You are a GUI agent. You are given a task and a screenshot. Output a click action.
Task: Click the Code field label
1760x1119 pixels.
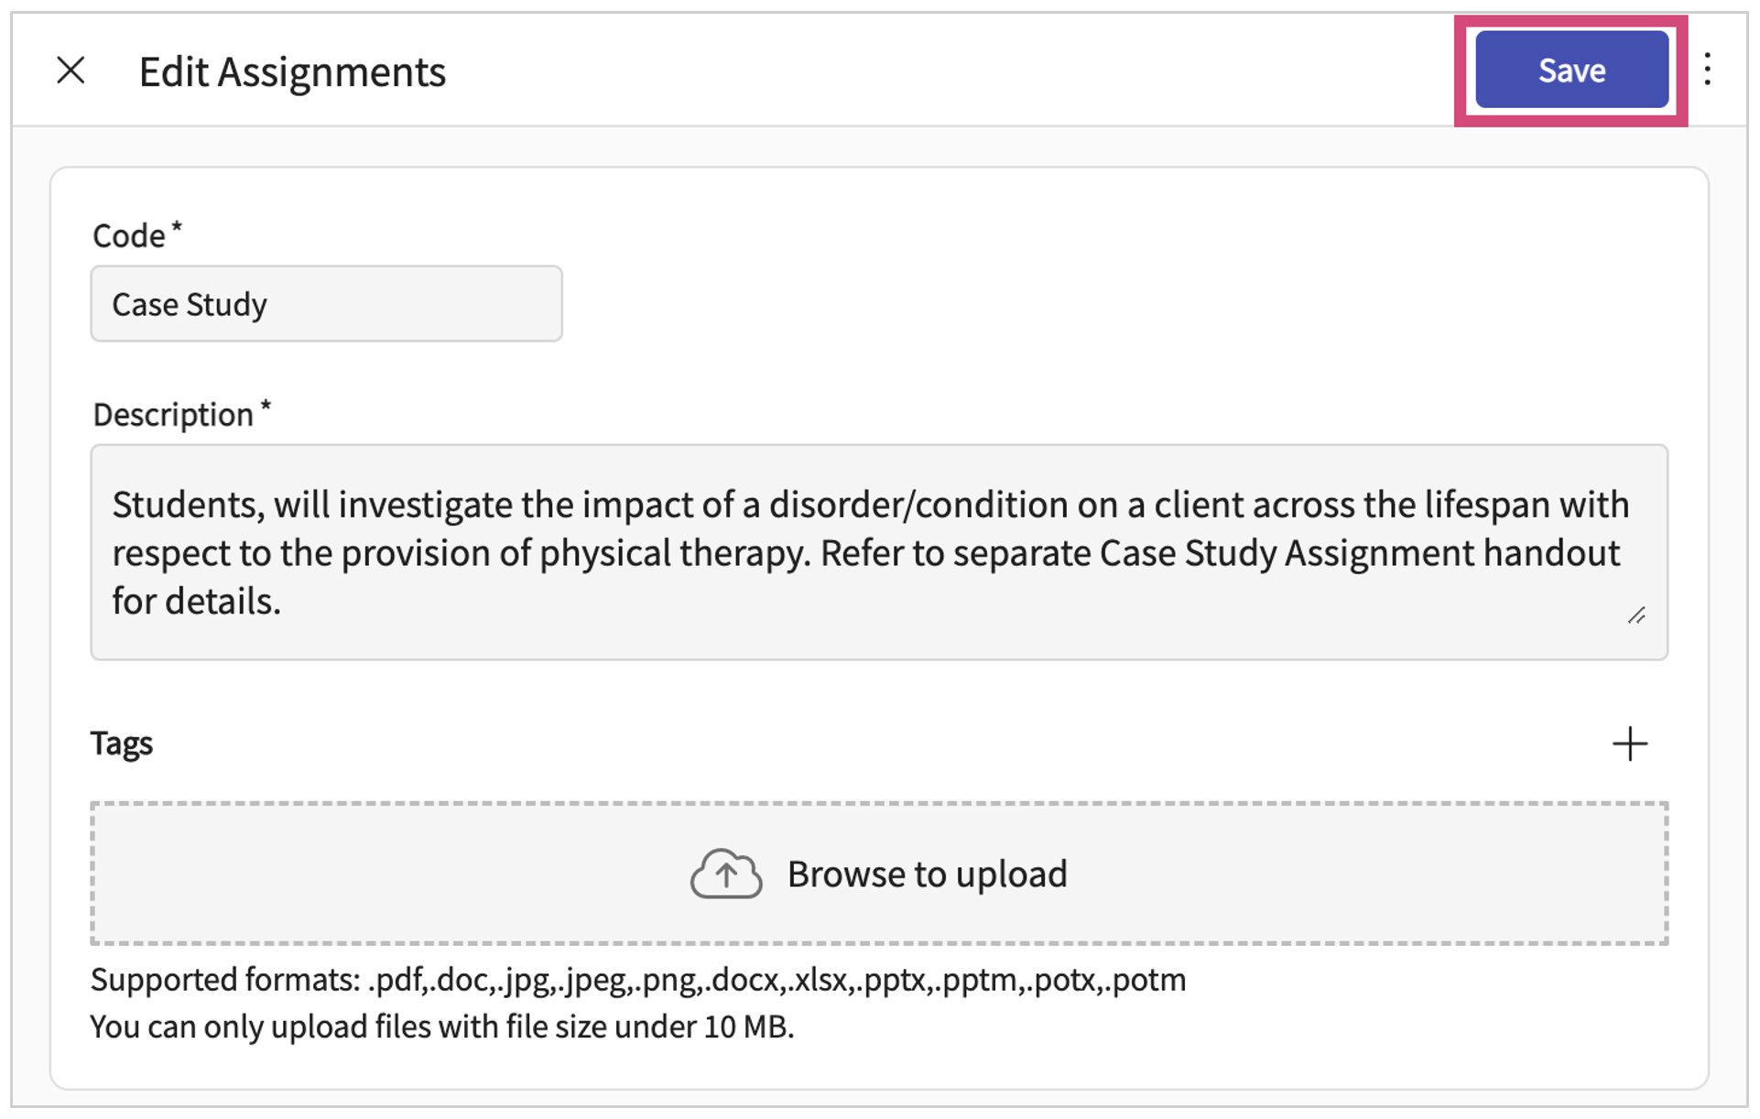coord(129,235)
